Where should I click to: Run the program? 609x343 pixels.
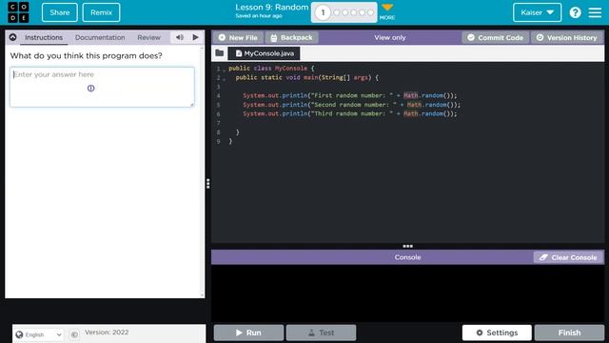point(248,333)
